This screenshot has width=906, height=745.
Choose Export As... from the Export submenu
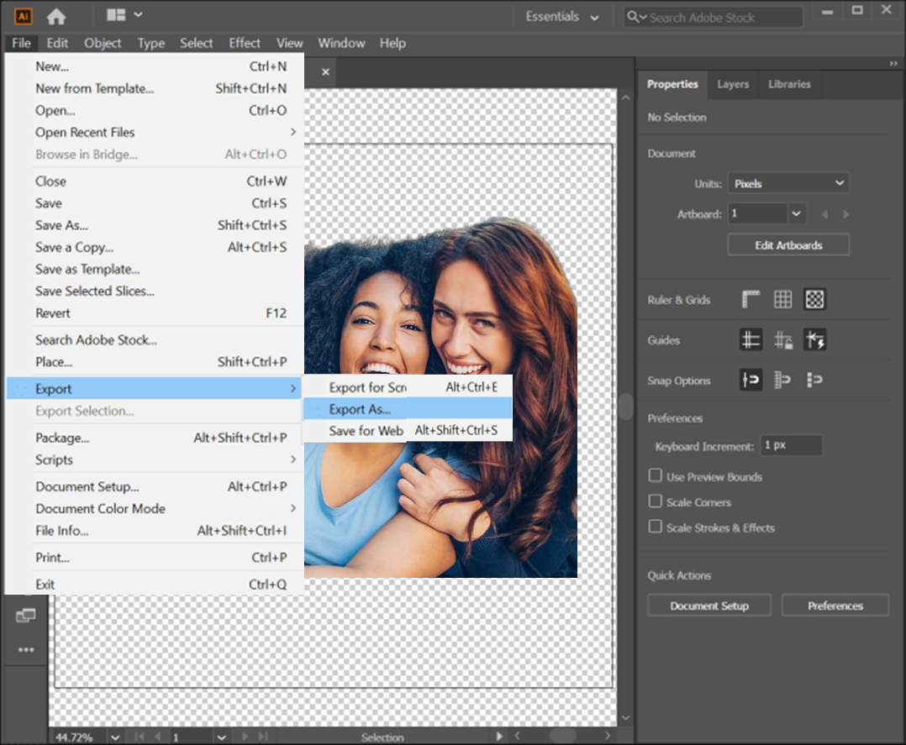(x=360, y=409)
